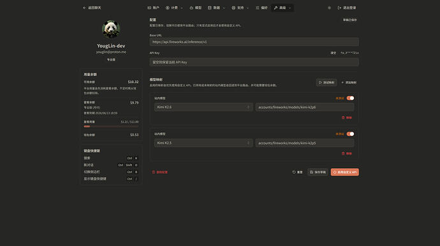Click the $0.53 balance value

click(x=134, y=135)
